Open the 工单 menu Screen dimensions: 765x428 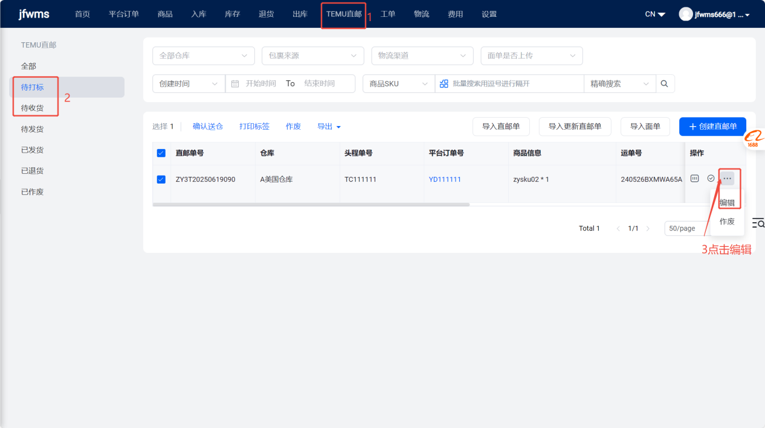coord(388,14)
